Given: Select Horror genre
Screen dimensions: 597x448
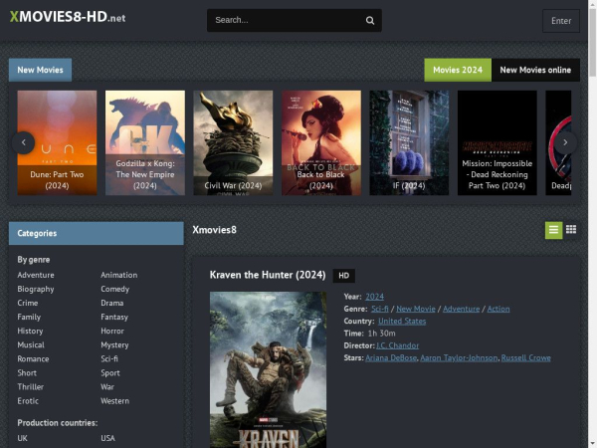Looking at the screenshot, I should (112, 332).
